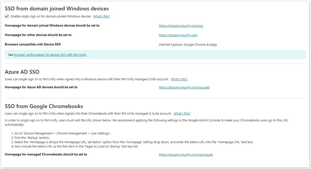Select 'SSO from domain joined Windows devices' heading
The image size is (311, 169).
point(57,9)
